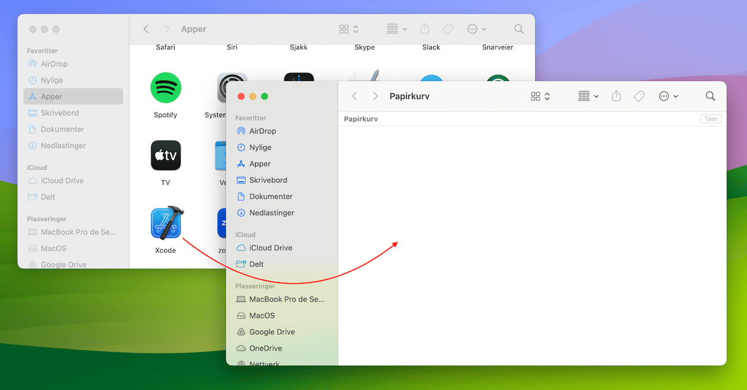Viewport: 747px width, 390px height.
Task: Select the Spotify app icon
Action: click(x=166, y=88)
